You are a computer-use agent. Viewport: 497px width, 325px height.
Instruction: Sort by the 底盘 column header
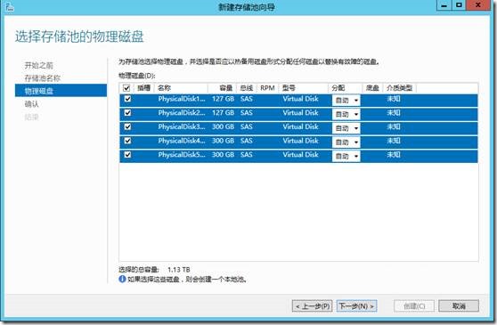click(x=372, y=88)
